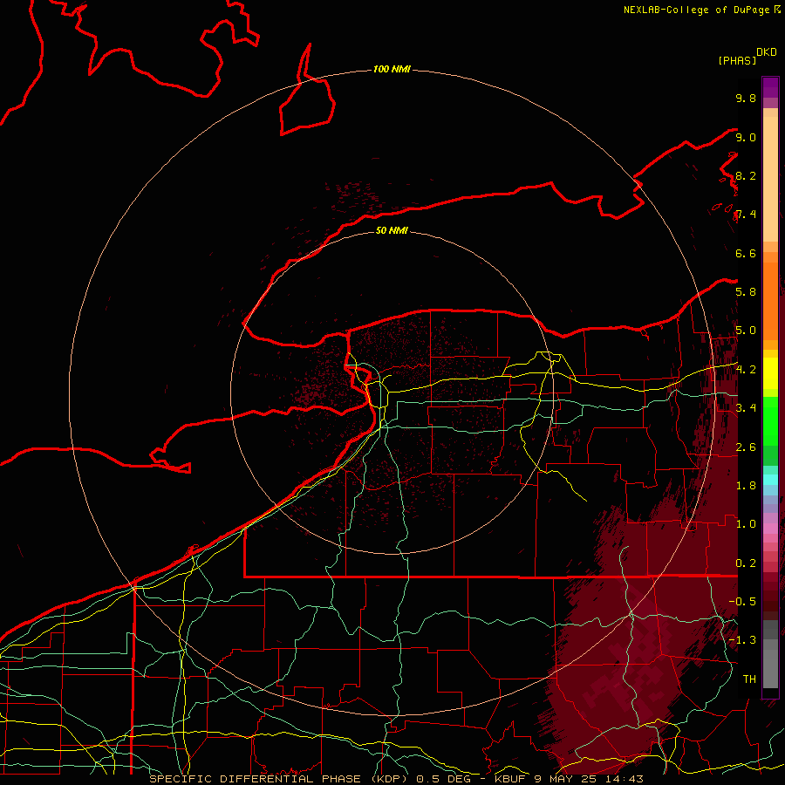Pick the pink segment of the color bar
Screen dimensions: 785x785
click(770, 529)
